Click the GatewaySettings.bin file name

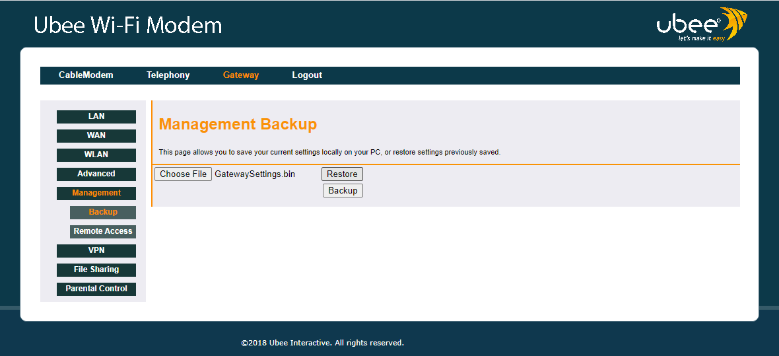coord(255,174)
